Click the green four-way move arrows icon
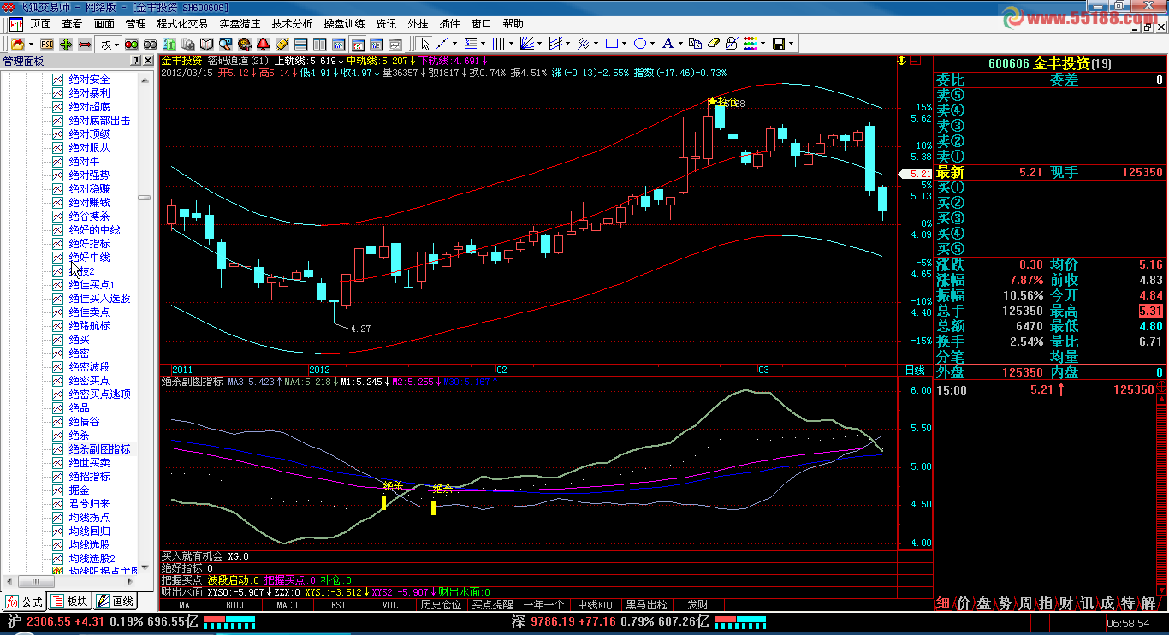 tap(66, 44)
